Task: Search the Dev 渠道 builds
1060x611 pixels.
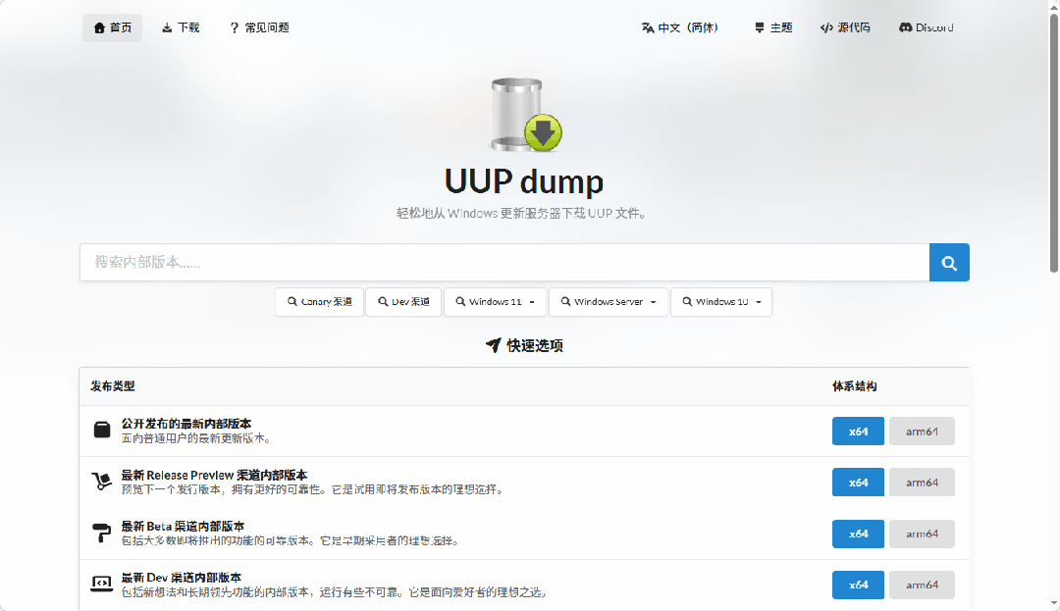Action: pos(403,302)
